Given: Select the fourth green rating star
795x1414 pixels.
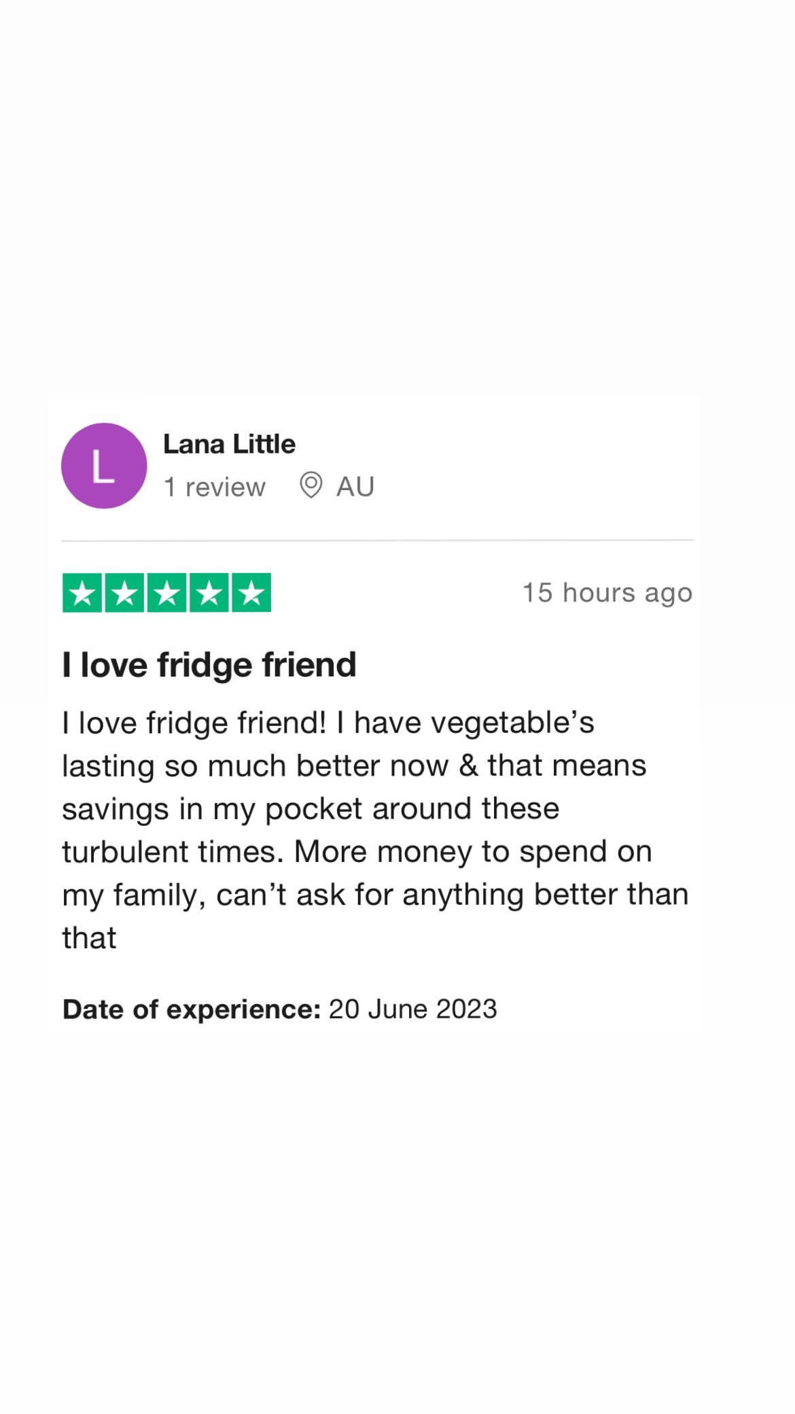Looking at the screenshot, I should (209, 593).
